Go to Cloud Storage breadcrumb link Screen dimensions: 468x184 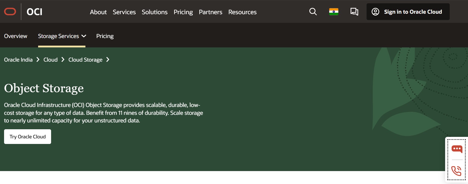[x=85, y=60]
